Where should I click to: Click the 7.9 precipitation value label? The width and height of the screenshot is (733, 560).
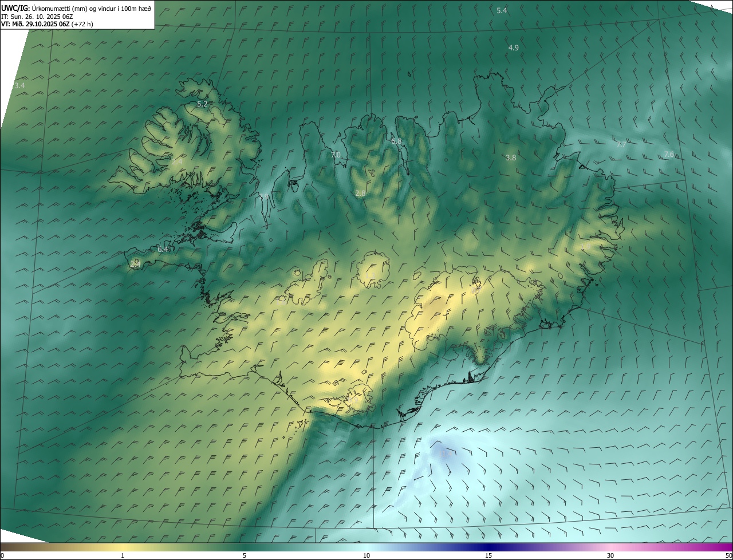point(265,196)
